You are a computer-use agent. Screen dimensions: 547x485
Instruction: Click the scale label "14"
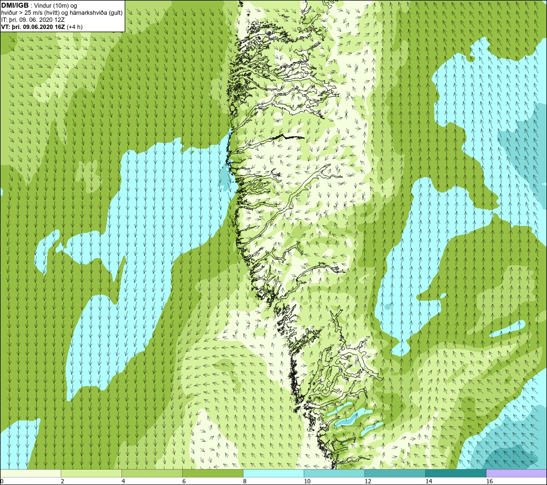[428, 482]
